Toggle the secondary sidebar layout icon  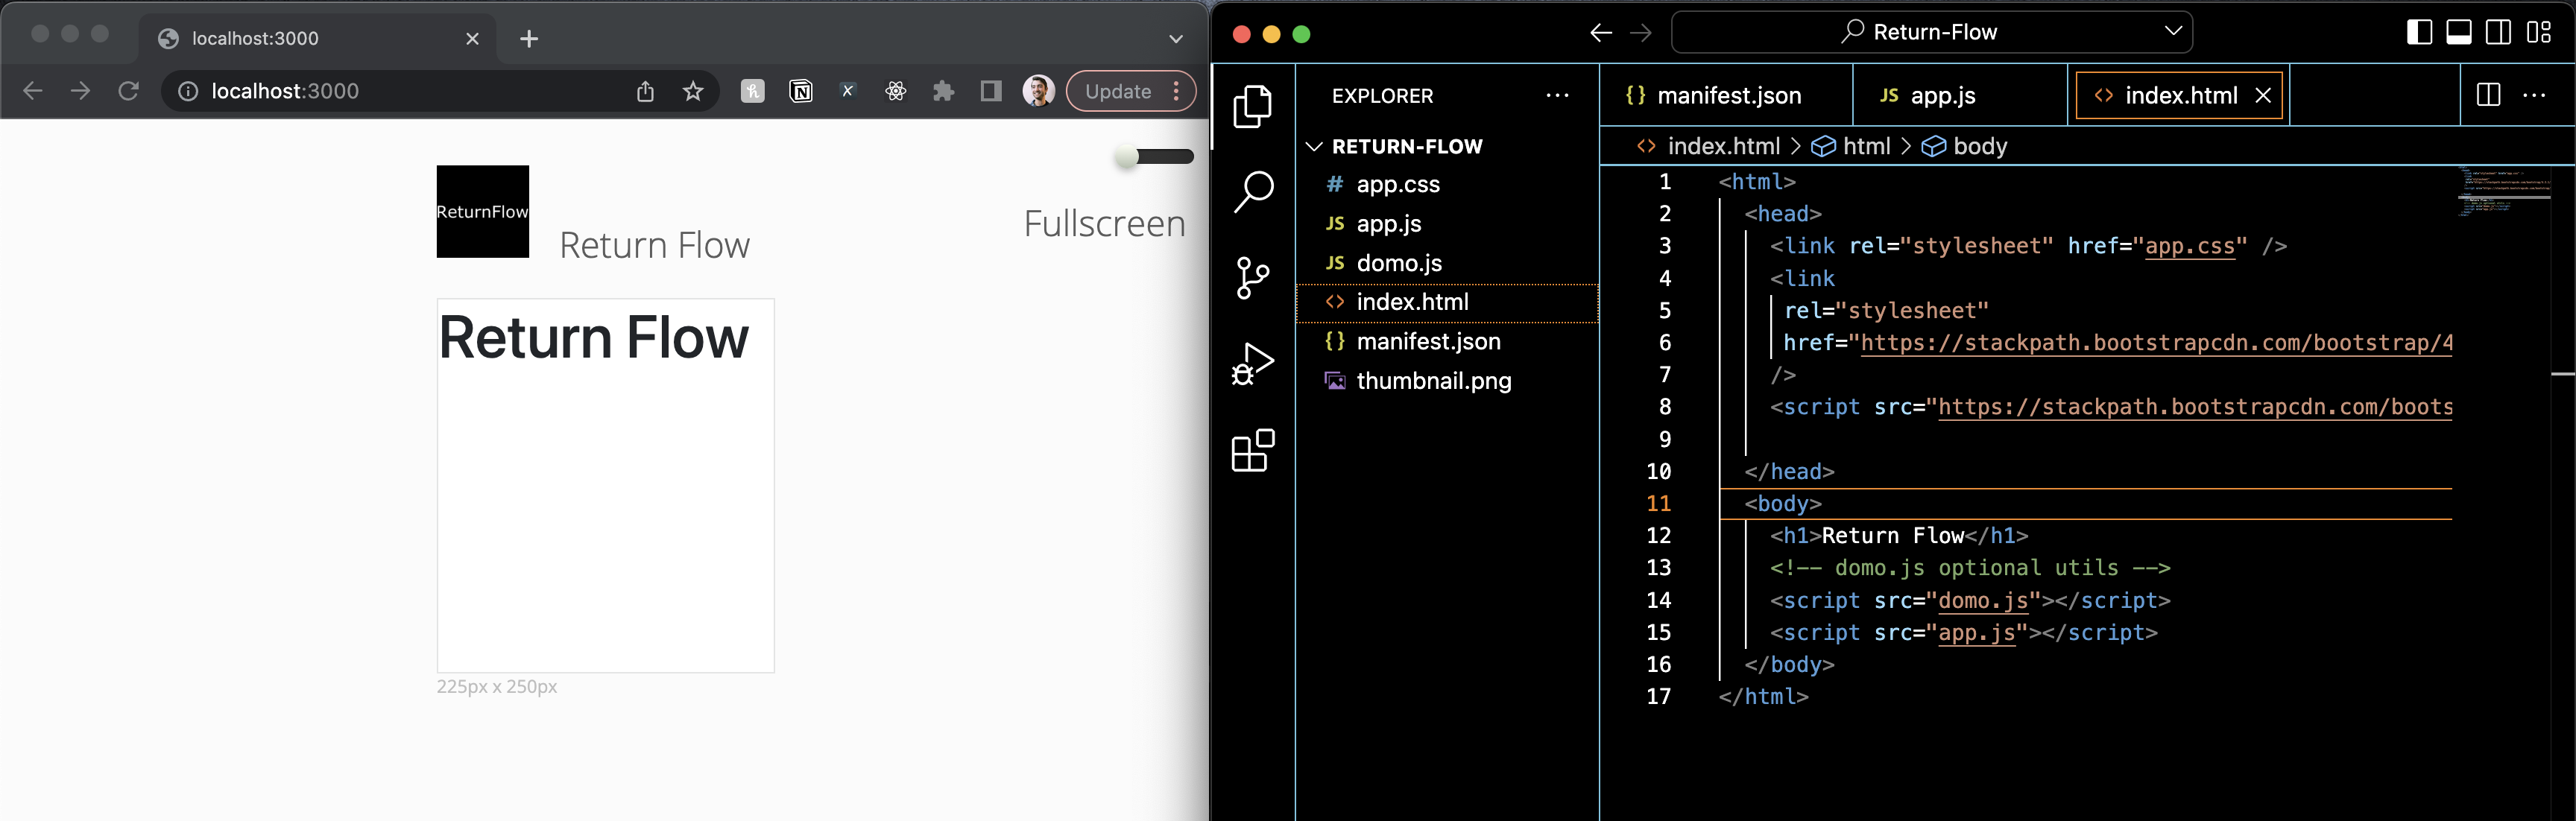point(2498,33)
